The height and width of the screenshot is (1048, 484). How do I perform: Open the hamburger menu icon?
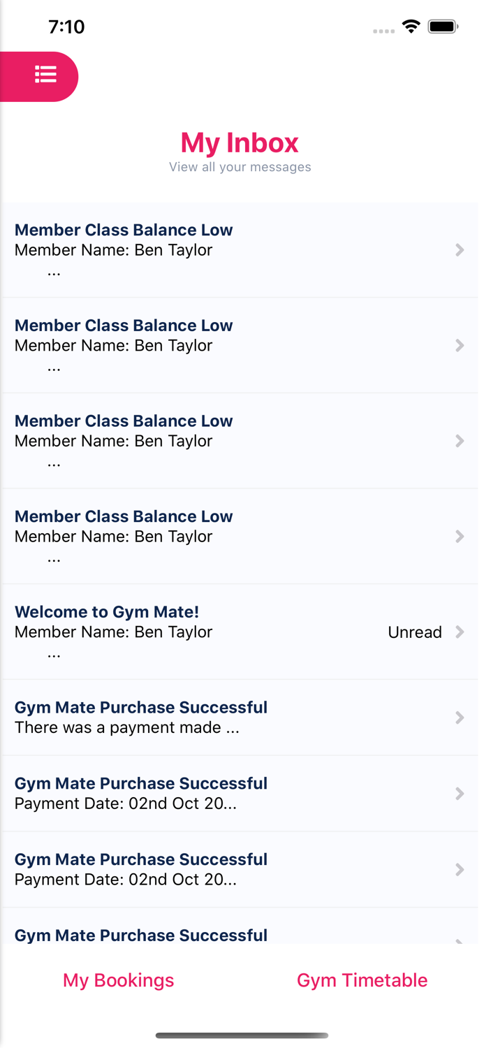(x=45, y=76)
